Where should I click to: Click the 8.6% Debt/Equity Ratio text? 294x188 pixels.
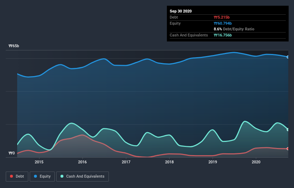(234, 29)
